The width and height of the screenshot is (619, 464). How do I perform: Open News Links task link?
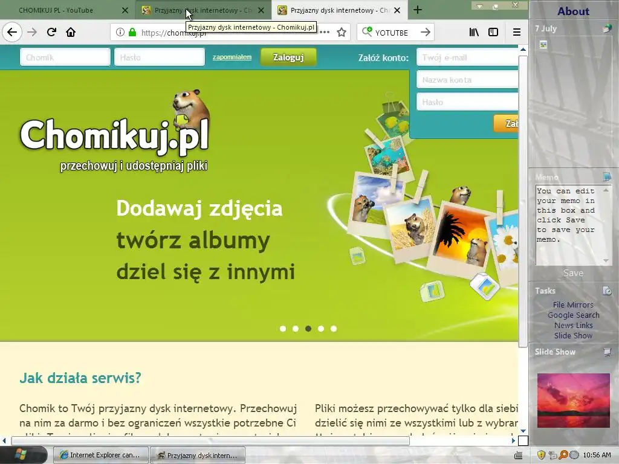[573, 325]
